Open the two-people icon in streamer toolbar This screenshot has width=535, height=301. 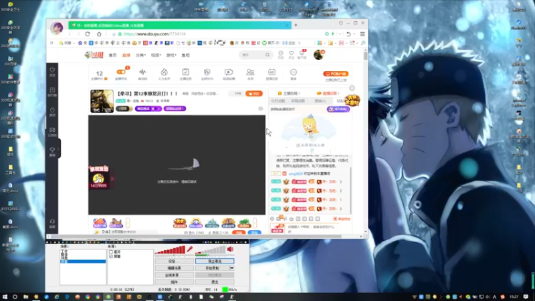pos(250,72)
